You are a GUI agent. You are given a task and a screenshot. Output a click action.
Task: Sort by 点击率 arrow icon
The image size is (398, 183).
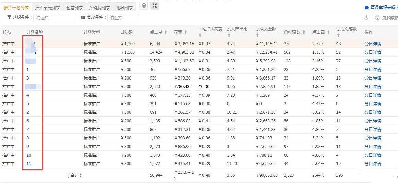pos(328,33)
